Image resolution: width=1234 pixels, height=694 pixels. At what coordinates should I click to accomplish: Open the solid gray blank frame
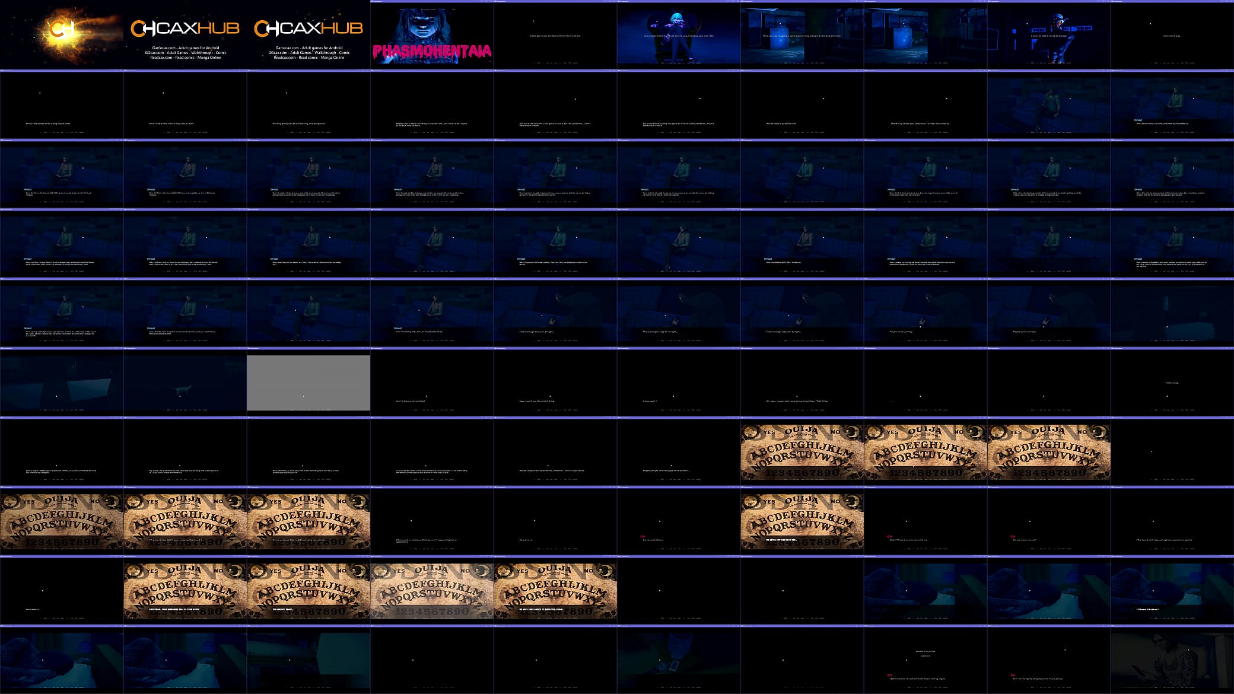(308, 383)
